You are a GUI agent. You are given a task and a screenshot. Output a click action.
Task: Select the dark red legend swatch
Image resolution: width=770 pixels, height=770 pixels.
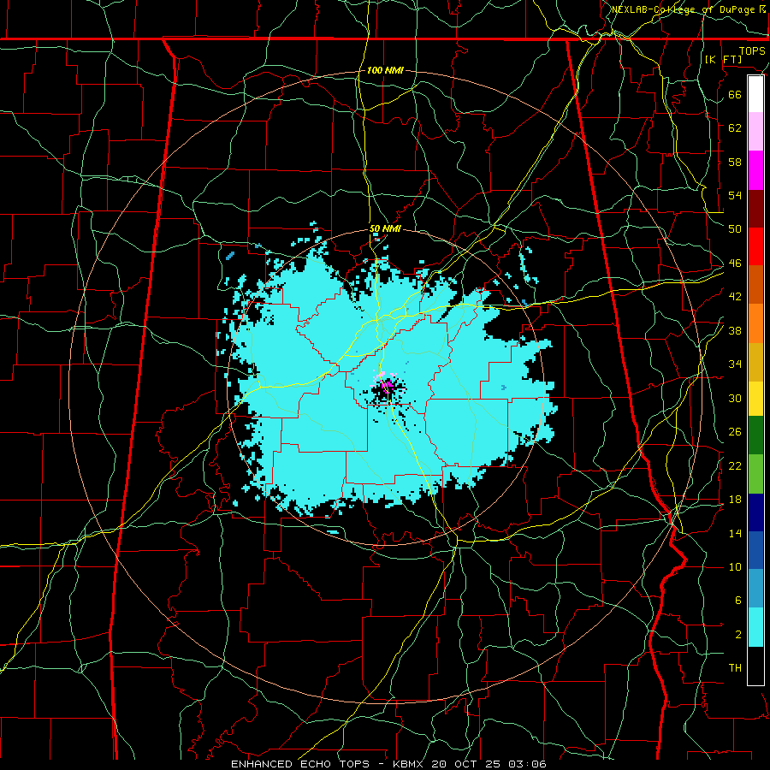click(x=755, y=209)
